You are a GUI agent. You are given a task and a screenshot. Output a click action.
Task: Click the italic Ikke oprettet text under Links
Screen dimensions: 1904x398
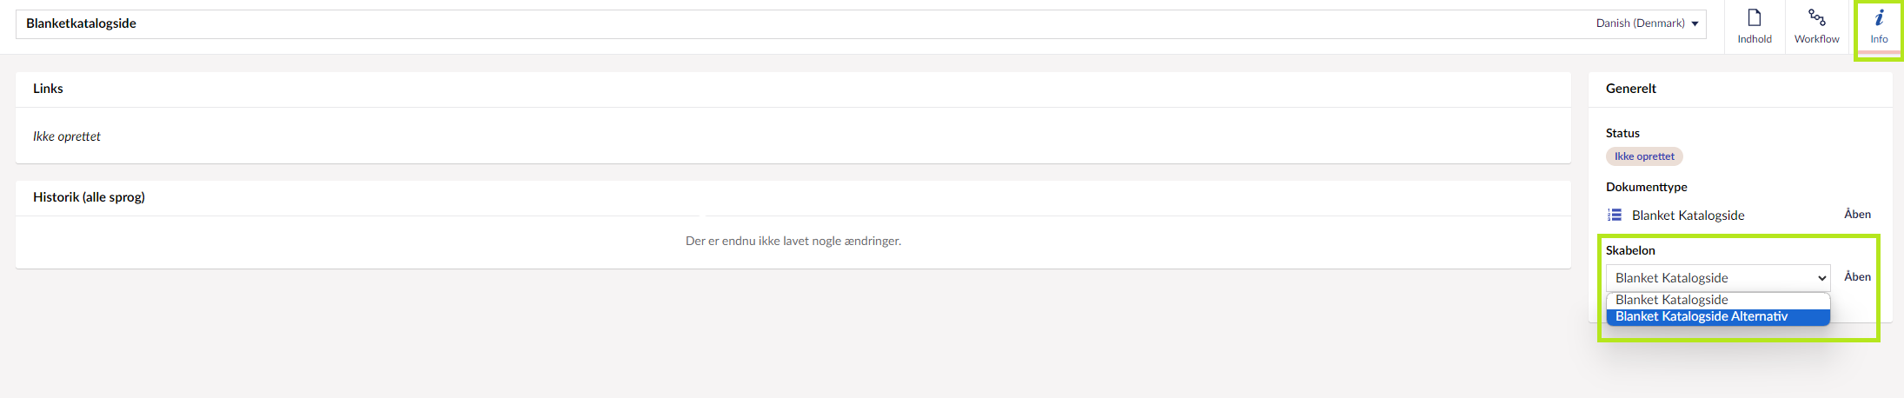point(67,136)
